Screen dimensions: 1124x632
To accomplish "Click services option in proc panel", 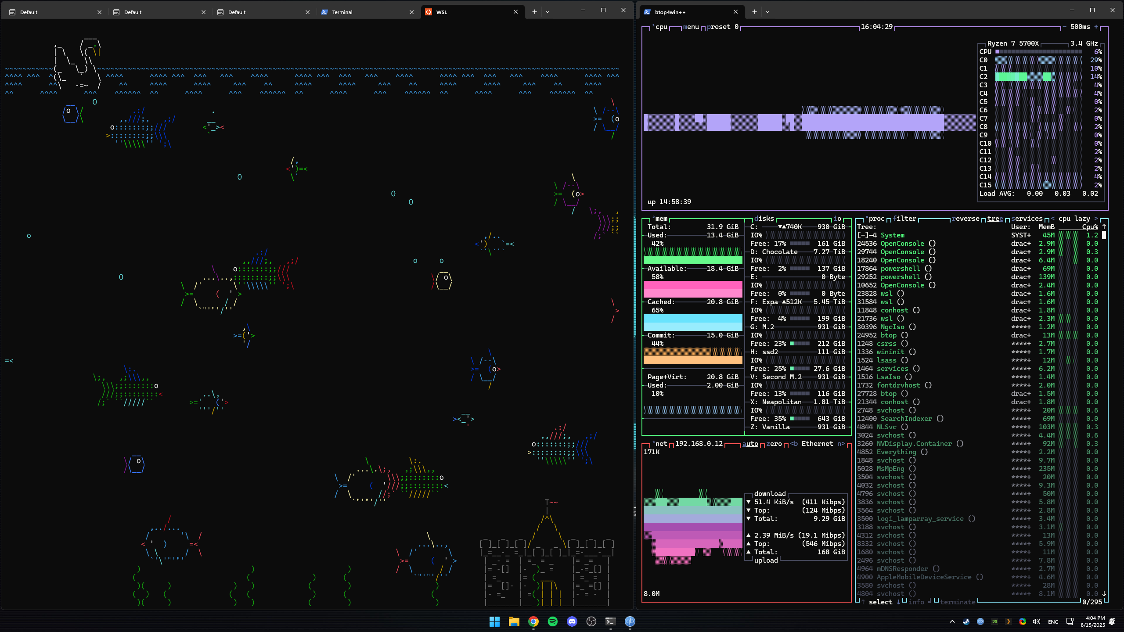I will (x=1027, y=219).
